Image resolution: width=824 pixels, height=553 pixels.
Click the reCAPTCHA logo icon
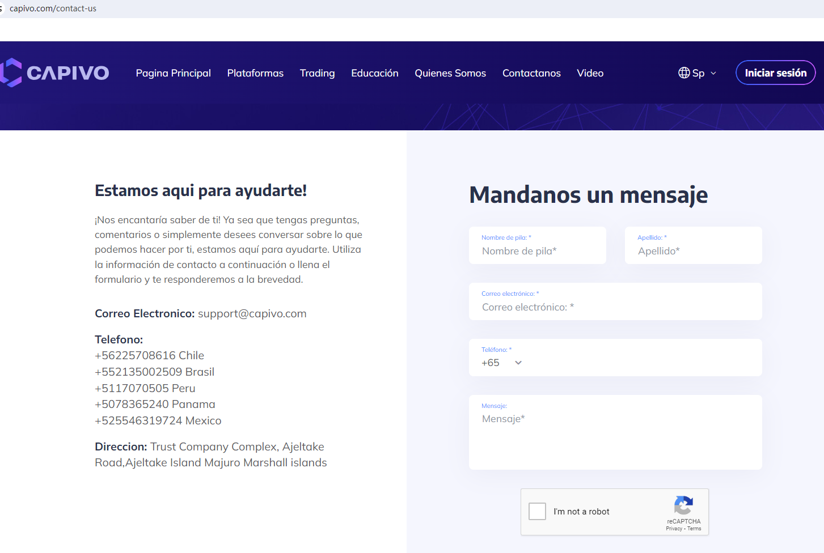coord(683,505)
